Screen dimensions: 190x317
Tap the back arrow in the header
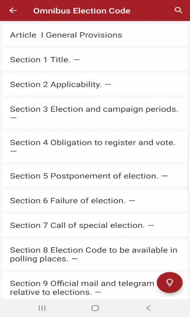click(13, 11)
